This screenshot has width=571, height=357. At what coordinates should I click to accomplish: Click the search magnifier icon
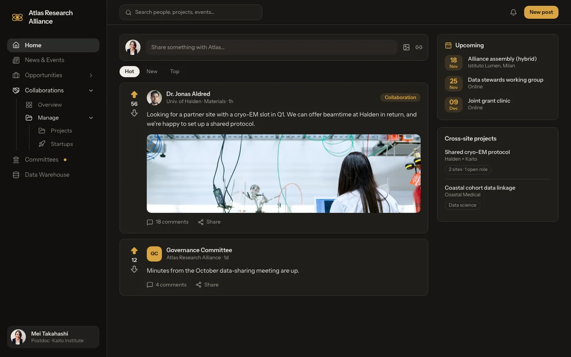point(128,12)
